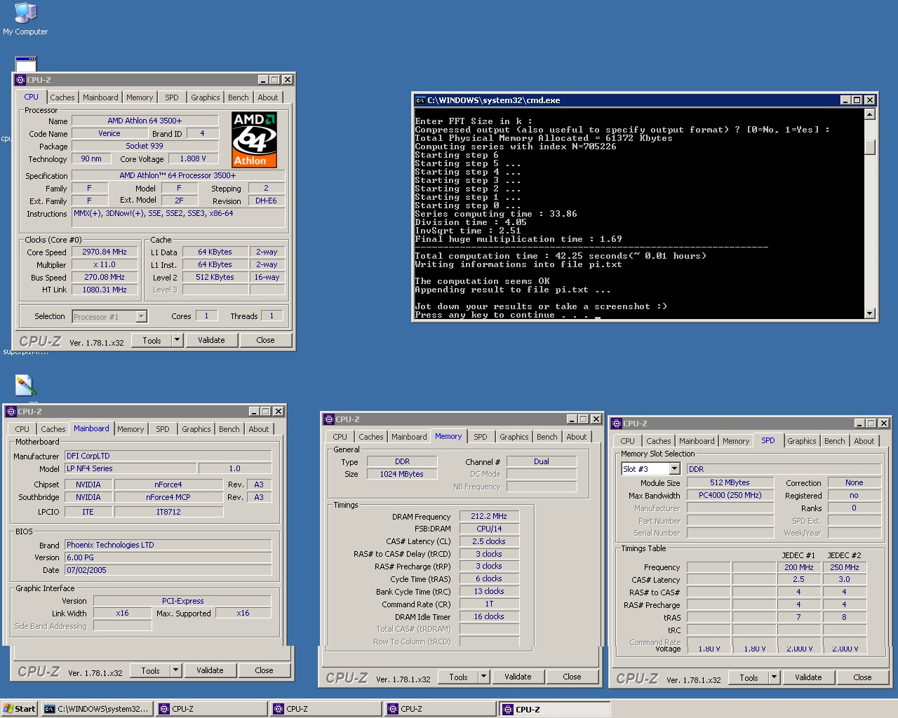Select Mainboard tab in Memory window
The image size is (898, 718).
tap(409, 437)
